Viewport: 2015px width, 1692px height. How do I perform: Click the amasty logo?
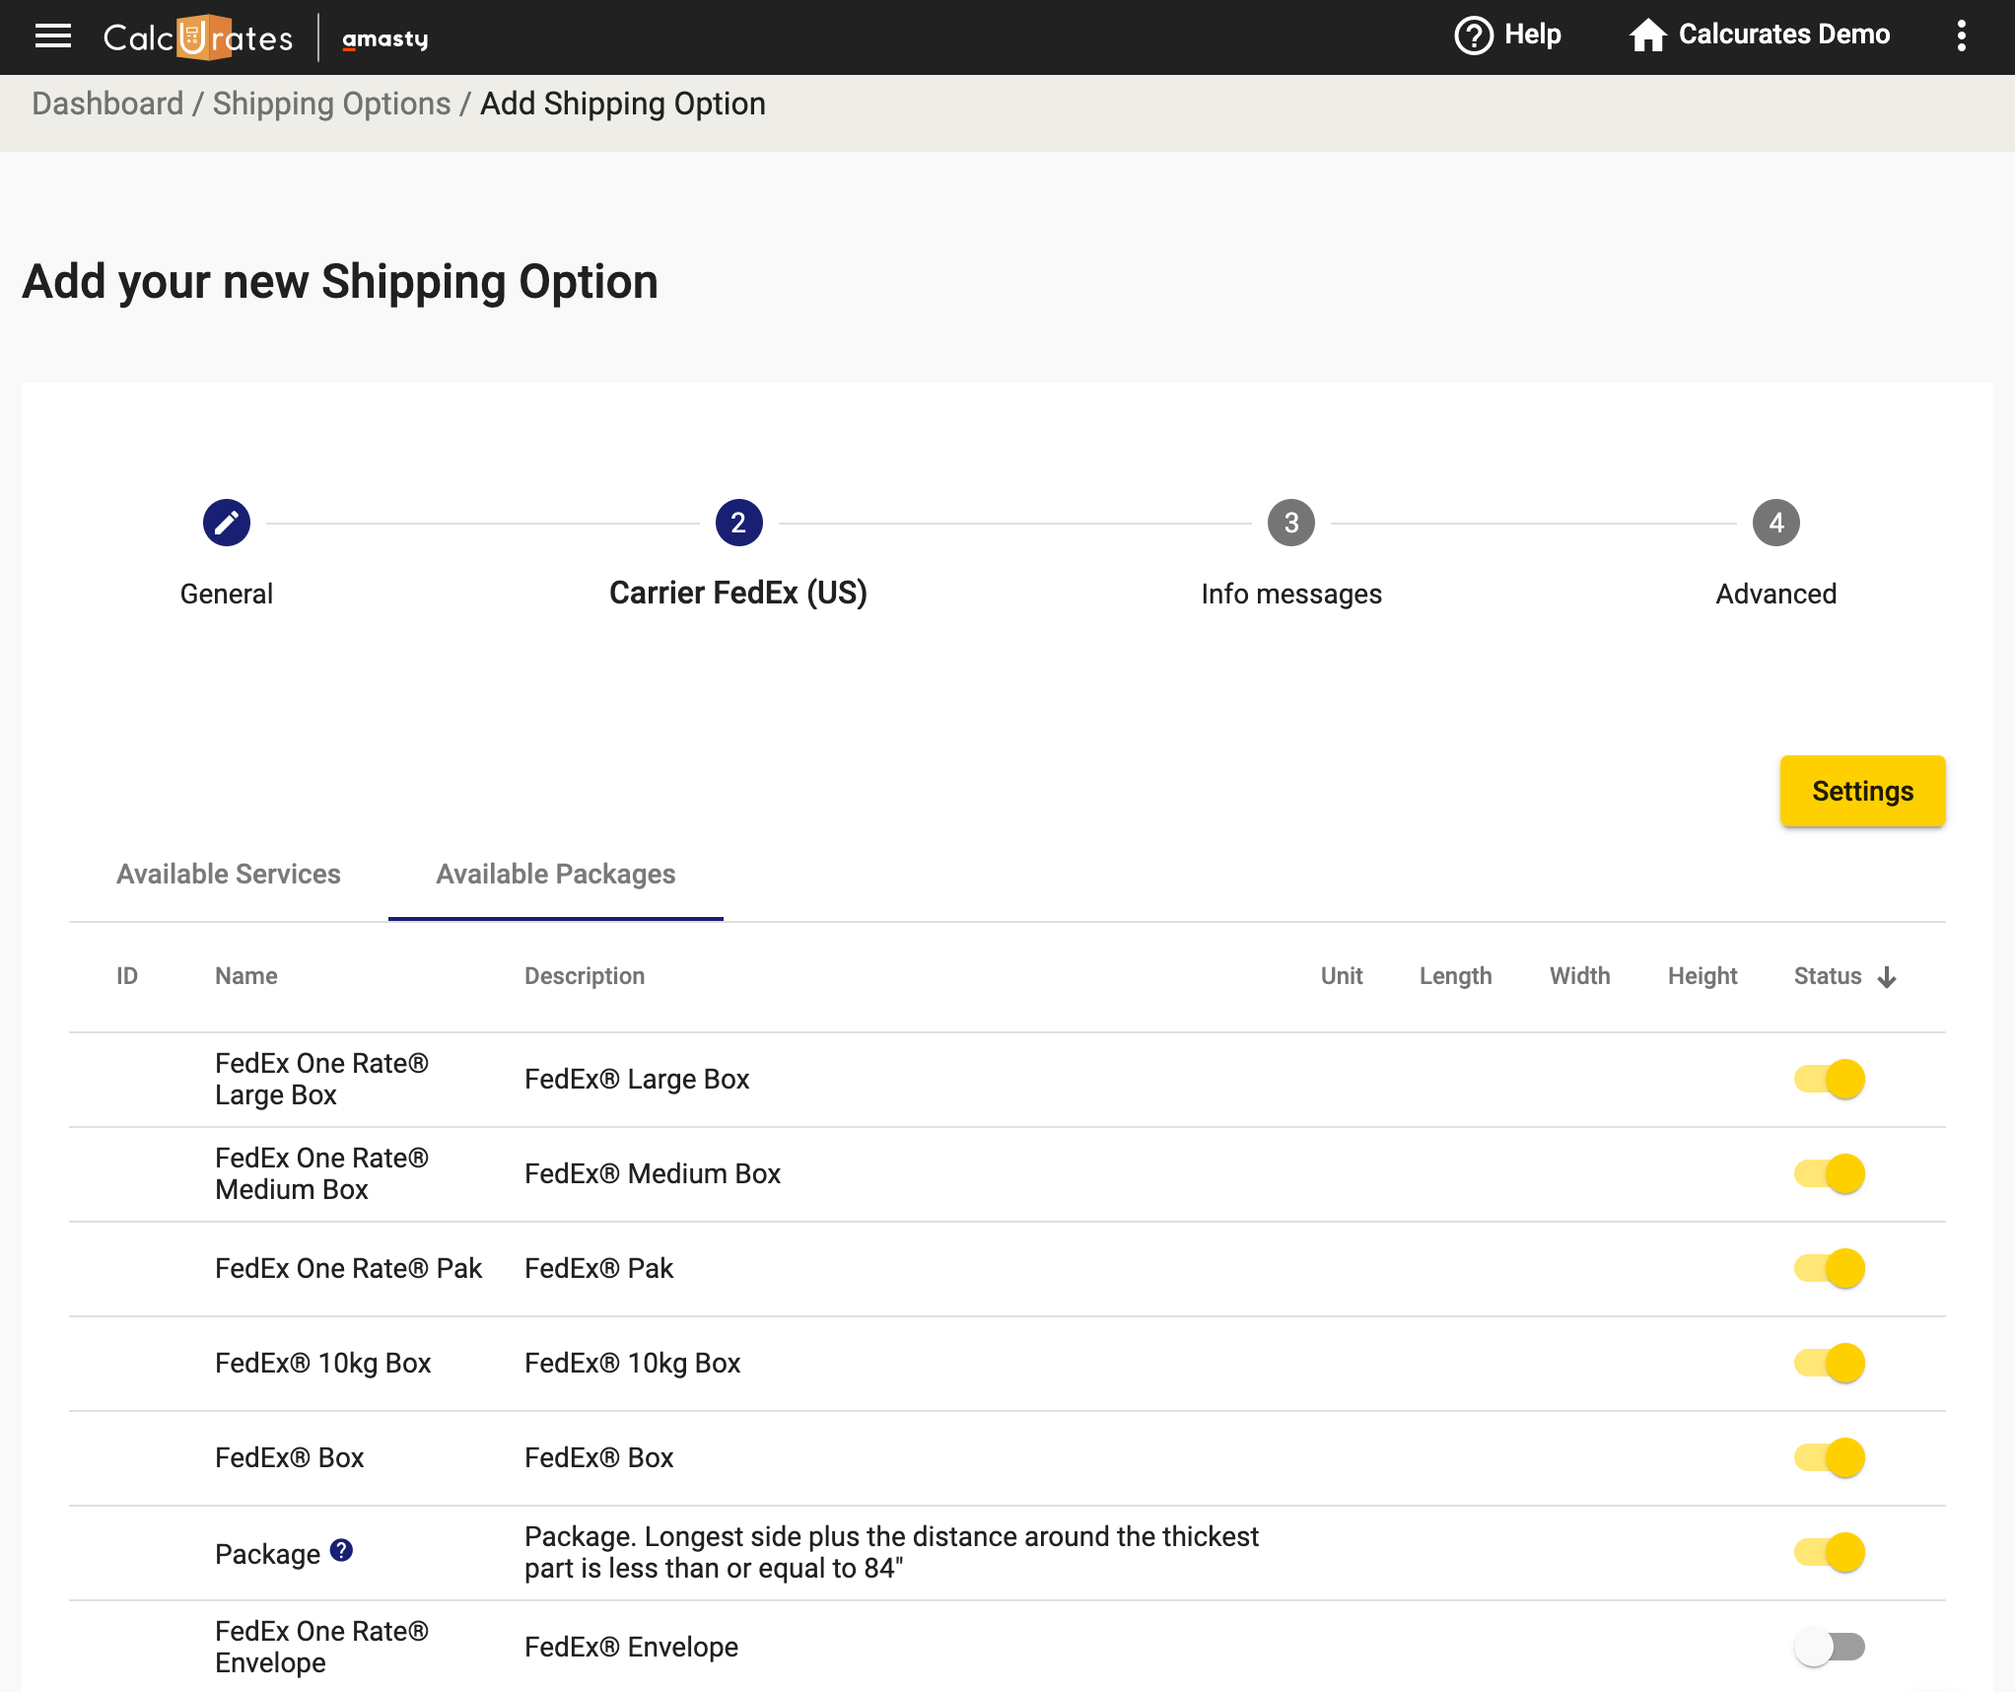tap(385, 39)
